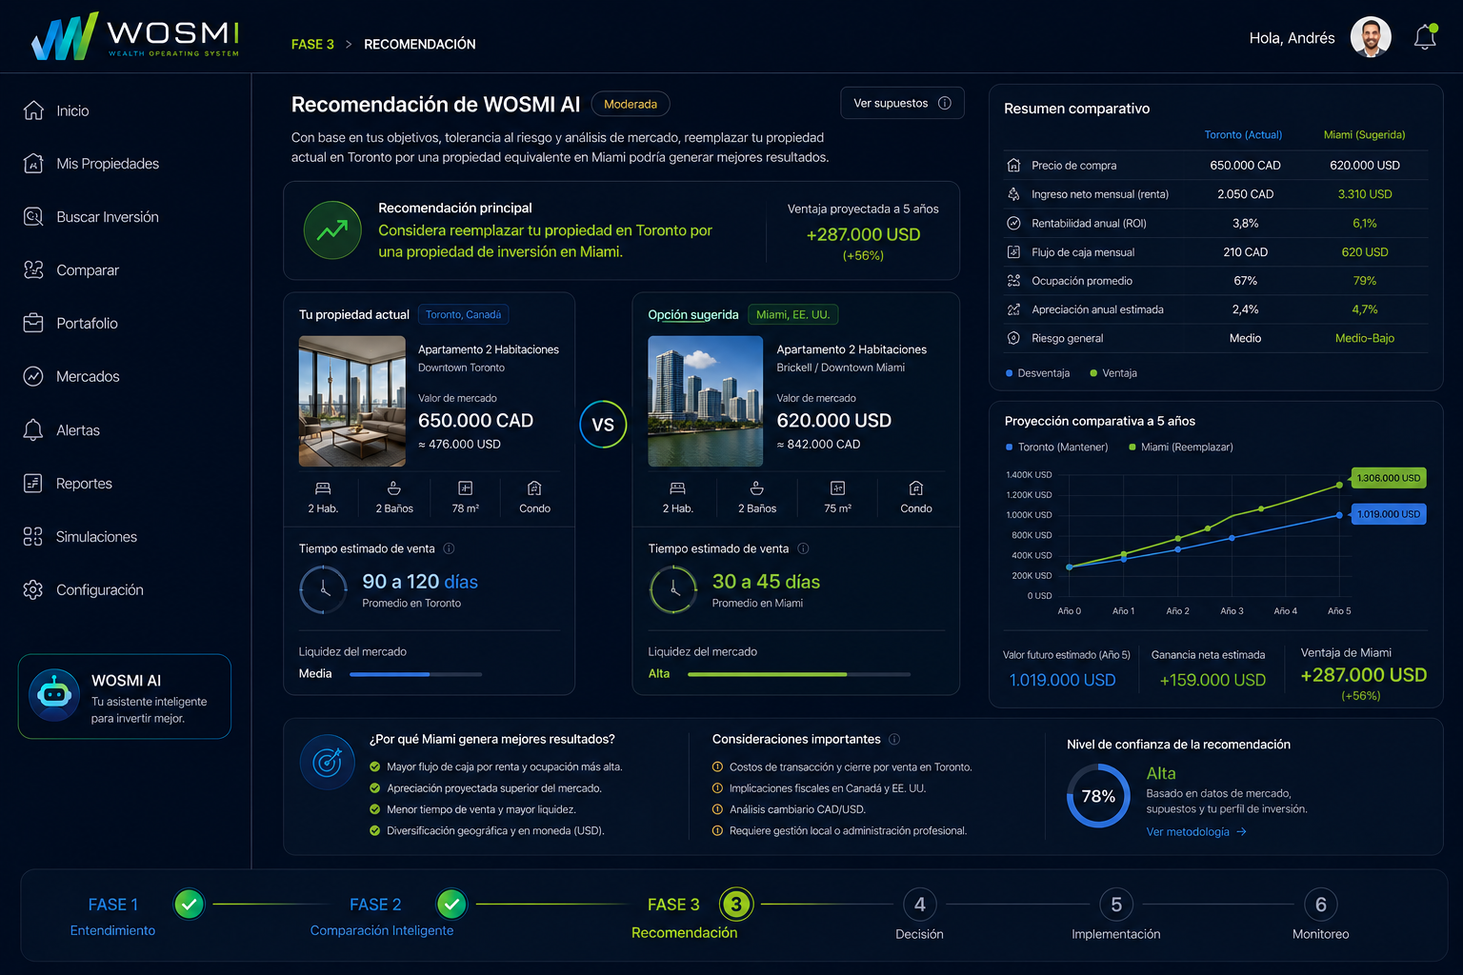
Task: Click the Moderada risk profile badge
Action: (x=631, y=104)
